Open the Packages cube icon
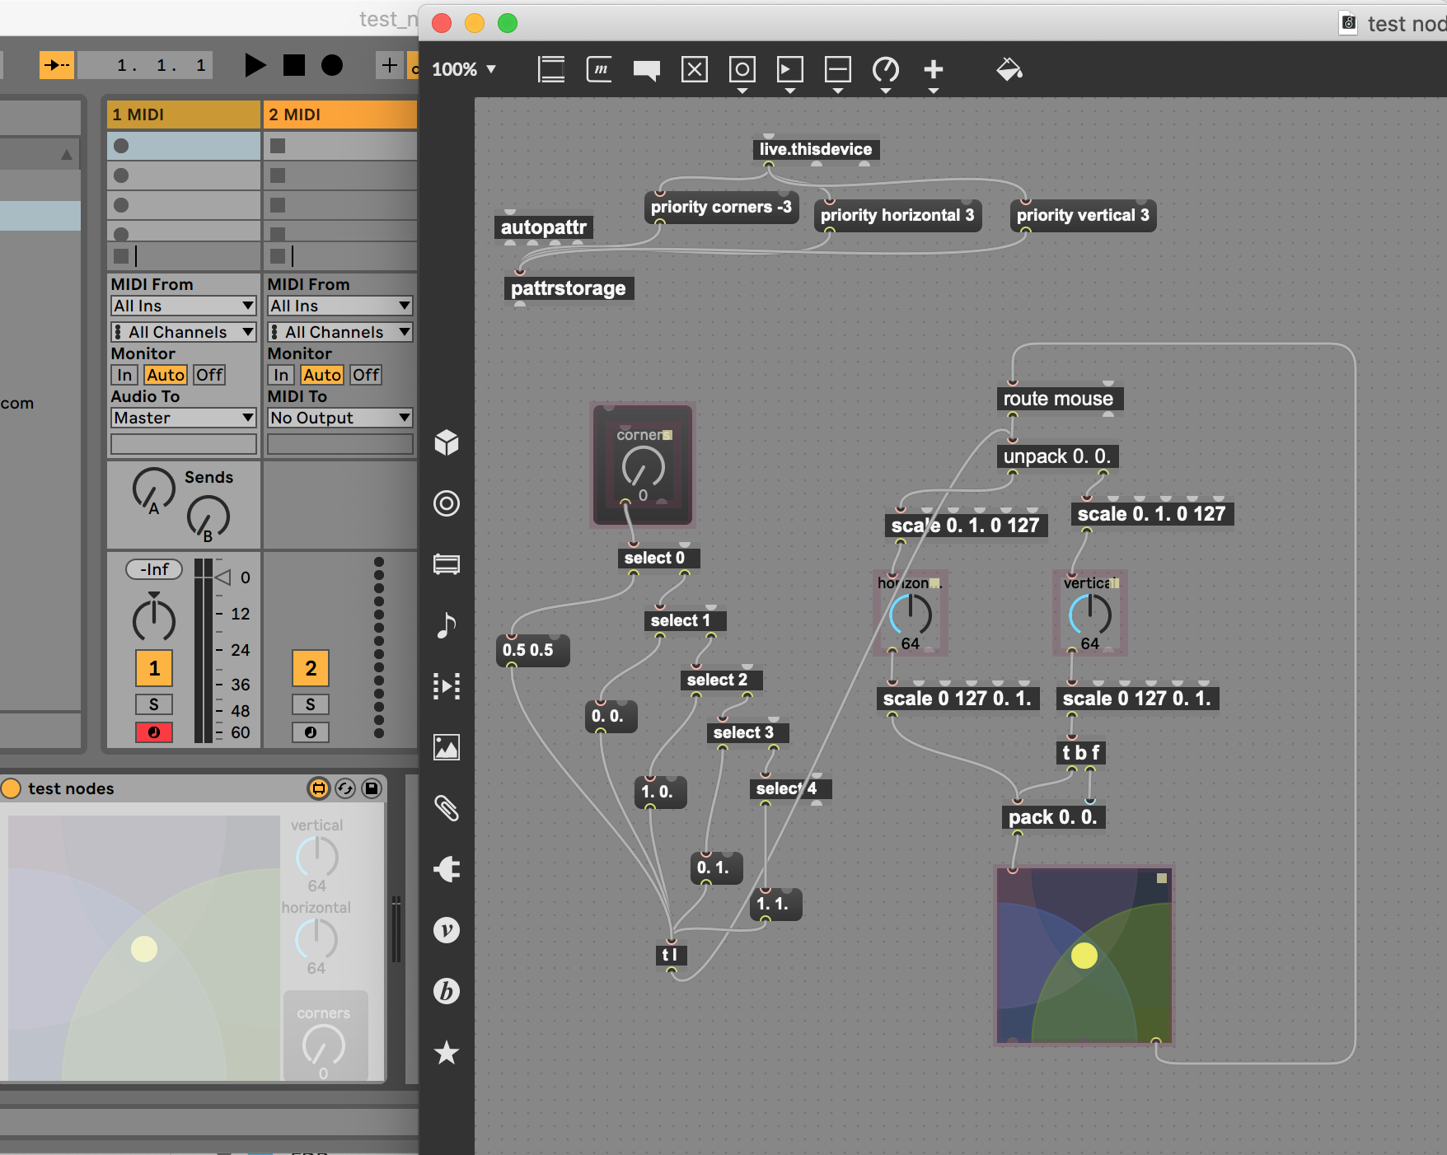 pyautogui.click(x=447, y=442)
